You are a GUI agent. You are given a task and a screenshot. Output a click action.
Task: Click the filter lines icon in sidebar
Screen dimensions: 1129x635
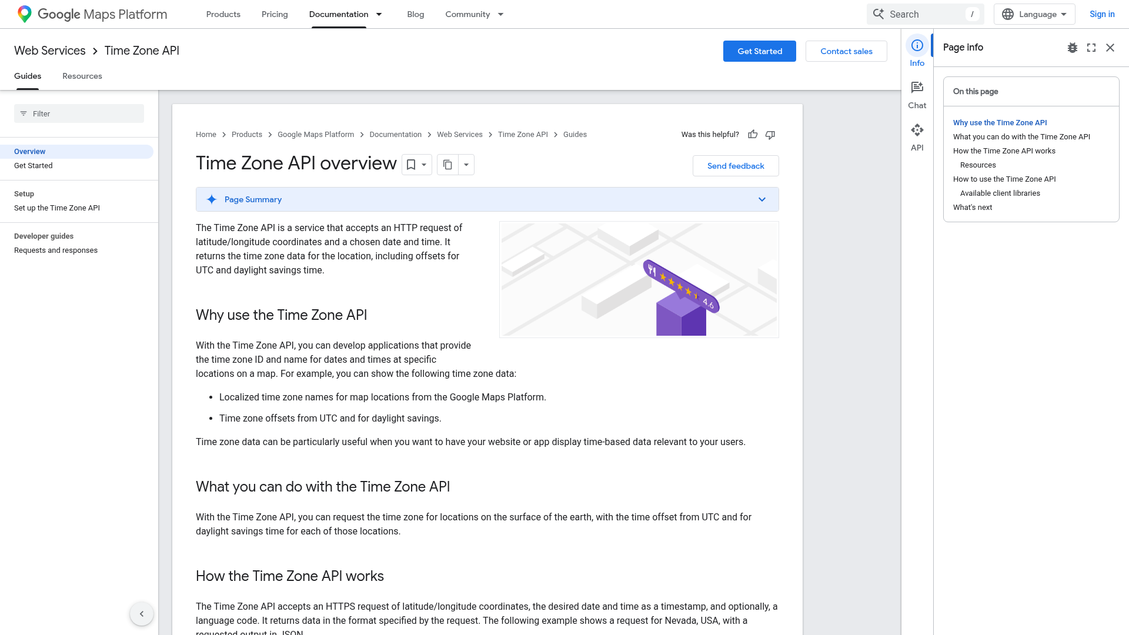[24, 113]
